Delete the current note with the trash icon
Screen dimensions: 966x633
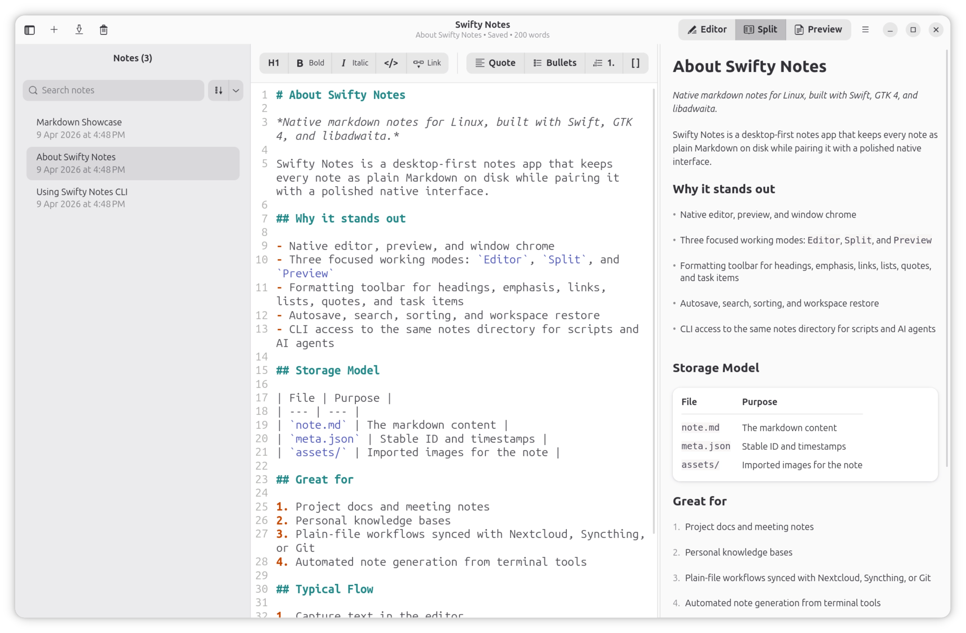coord(103,30)
